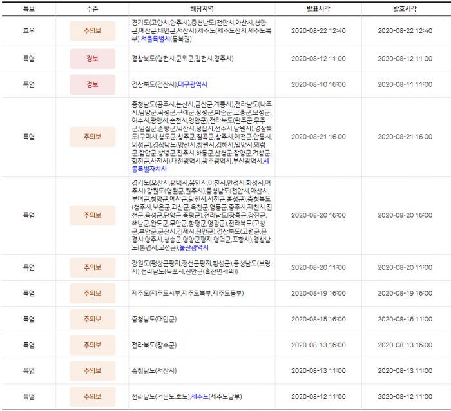Click 발표시각 2020-08-20 11:00
451x411 pixels.
(x=318, y=267)
